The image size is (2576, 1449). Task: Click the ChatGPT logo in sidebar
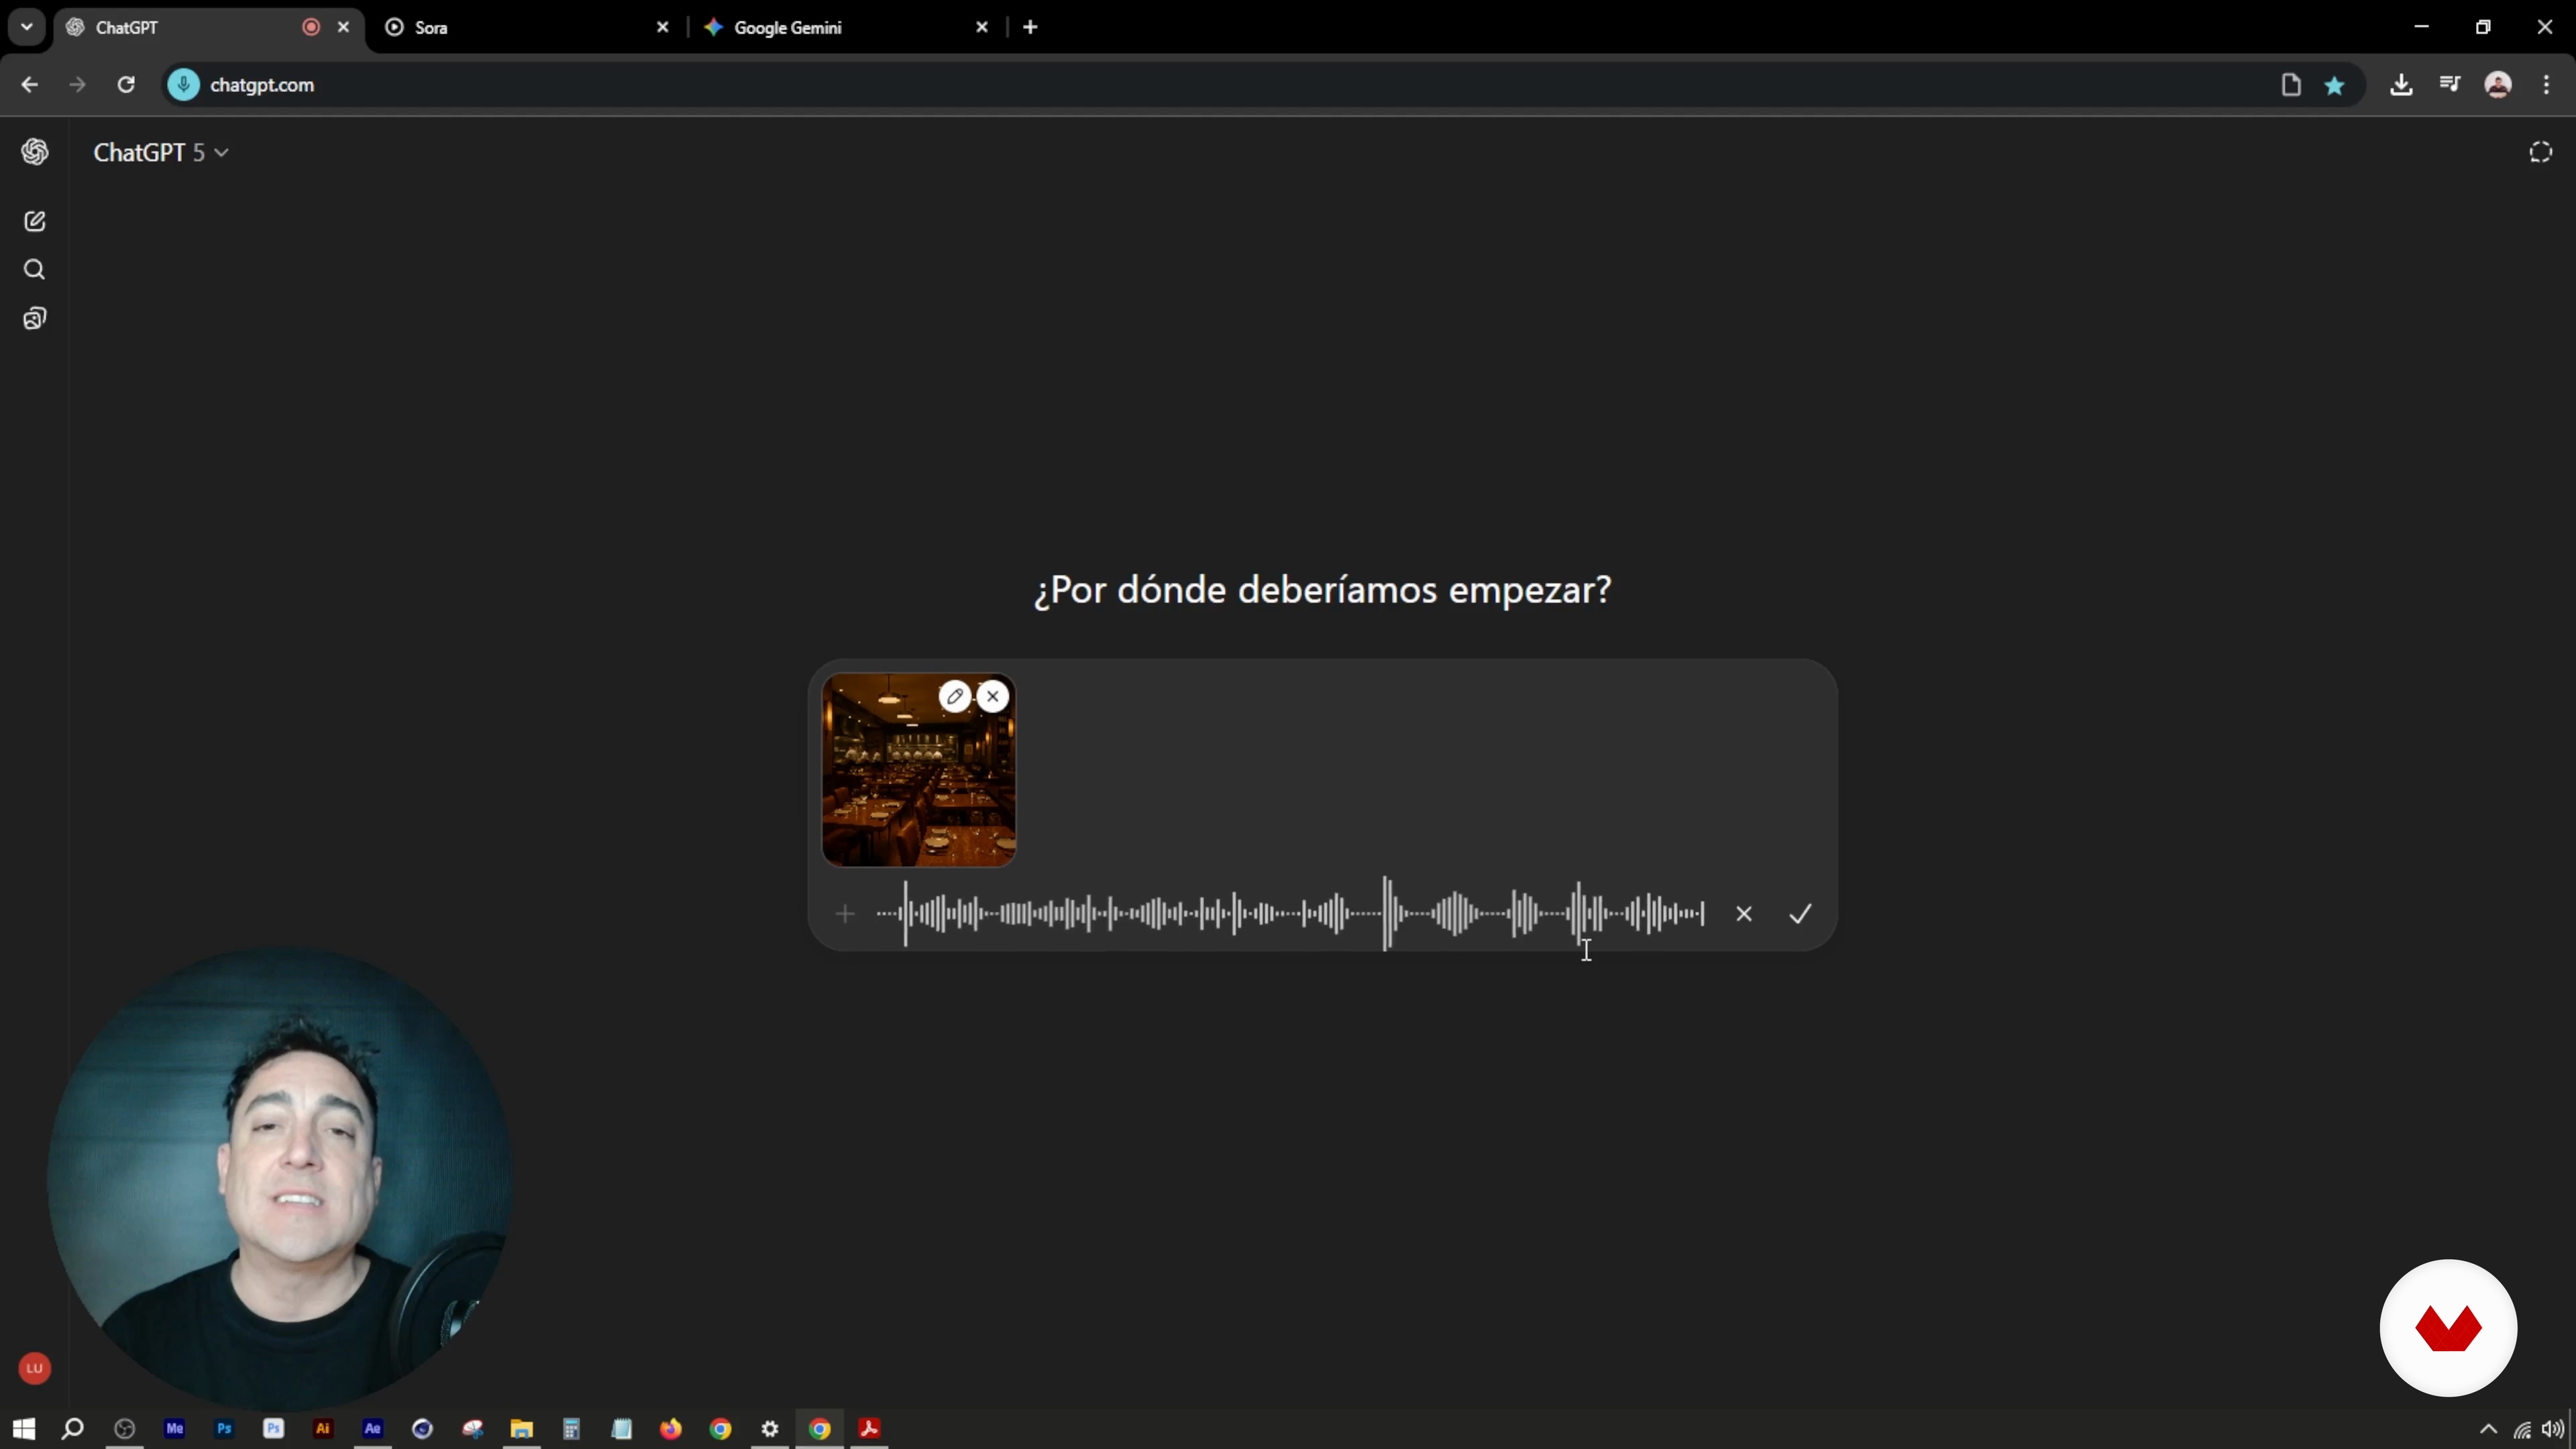35,152
